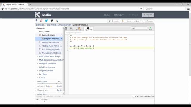Screen dimensions: 191x107
Task: Expand Callable references section
Action: [x=38, y=67]
